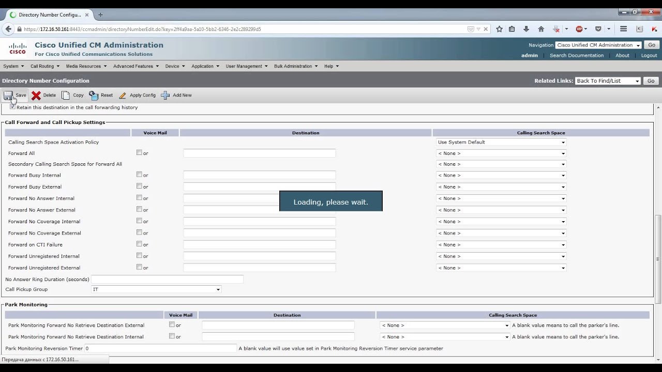This screenshot has height=372, width=662.
Task: Open Forward on CTI Failure search space dropdown
Action: tap(501, 245)
